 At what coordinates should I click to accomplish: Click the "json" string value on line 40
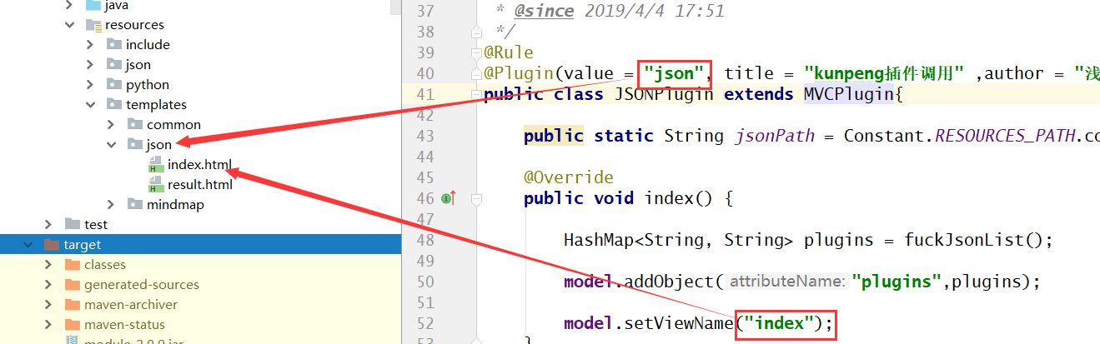tap(675, 73)
